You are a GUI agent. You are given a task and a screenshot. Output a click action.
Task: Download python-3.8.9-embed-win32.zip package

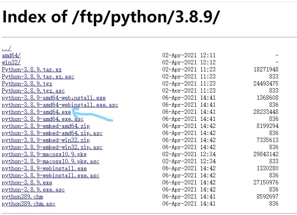(x=46, y=140)
